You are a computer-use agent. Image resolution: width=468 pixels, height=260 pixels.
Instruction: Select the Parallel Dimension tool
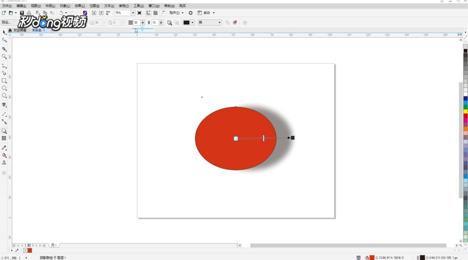point(4,114)
